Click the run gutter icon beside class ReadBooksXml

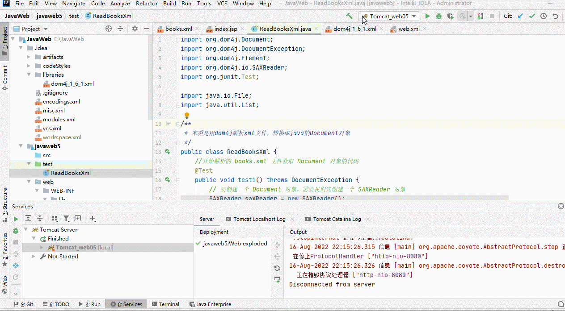pos(168,152)
